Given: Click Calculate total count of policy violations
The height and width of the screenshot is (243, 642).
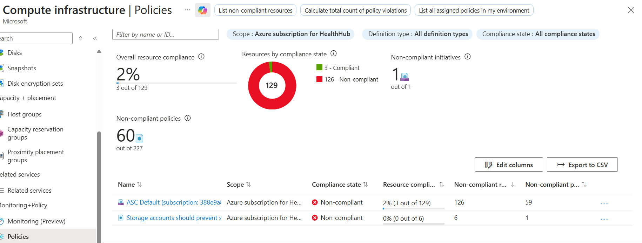Looking at the screenshot, I should tap(355, 10).
